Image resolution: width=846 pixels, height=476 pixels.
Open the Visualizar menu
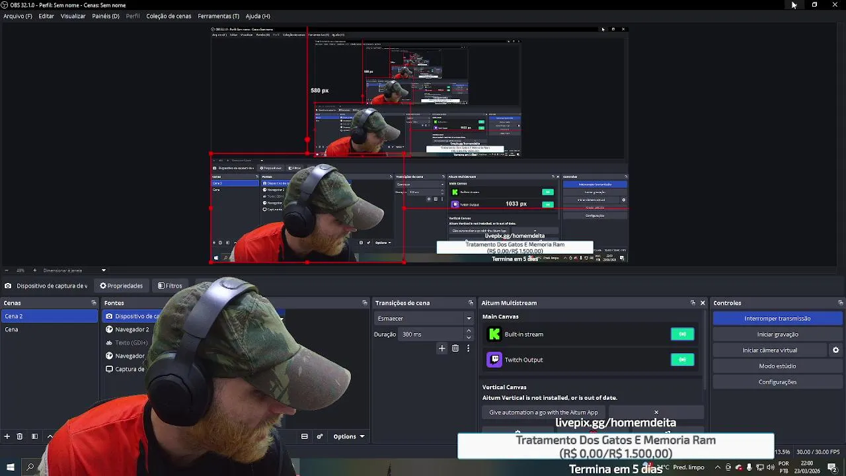tap(73, 16)
